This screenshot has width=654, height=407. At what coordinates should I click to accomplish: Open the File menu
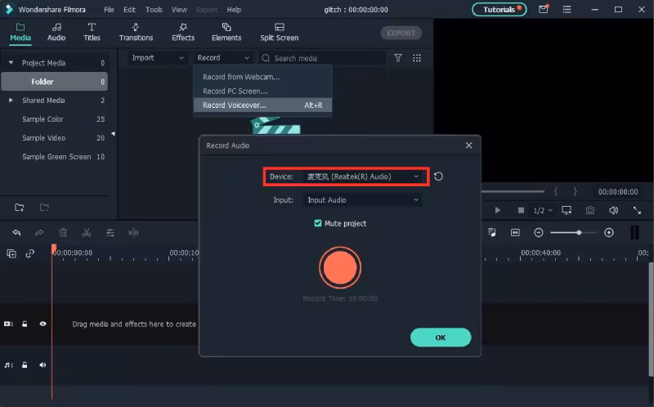point(109,9)
